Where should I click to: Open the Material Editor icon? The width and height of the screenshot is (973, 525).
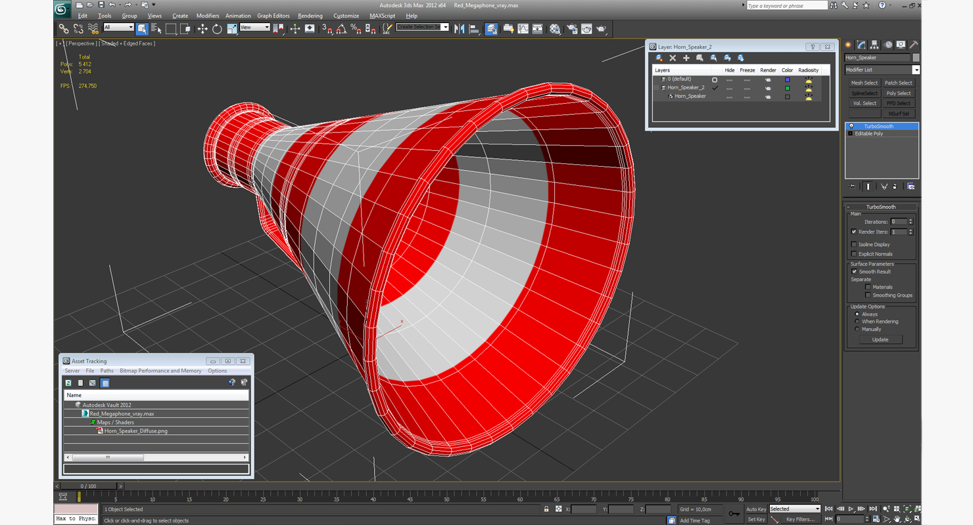coord(555,29)
